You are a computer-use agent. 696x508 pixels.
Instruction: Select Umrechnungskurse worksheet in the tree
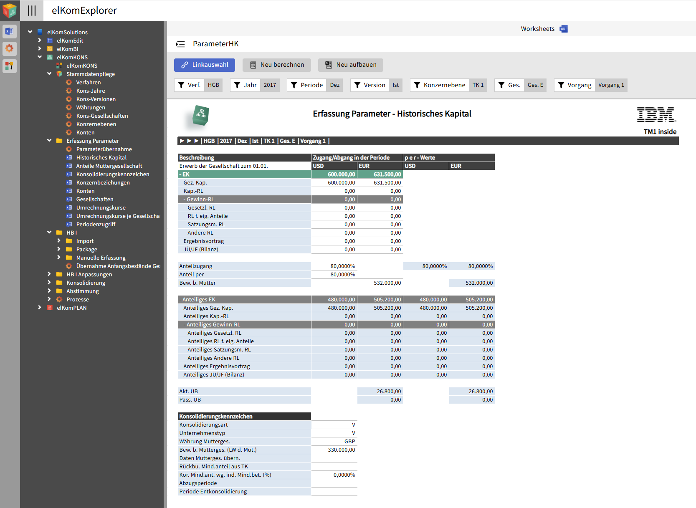[x=101, y=207]
